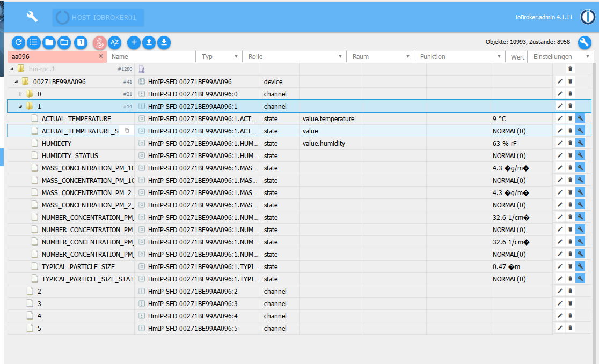599x364 pixels.
Task: Collapse channel 1 folder
Action: tap(20, 107)
